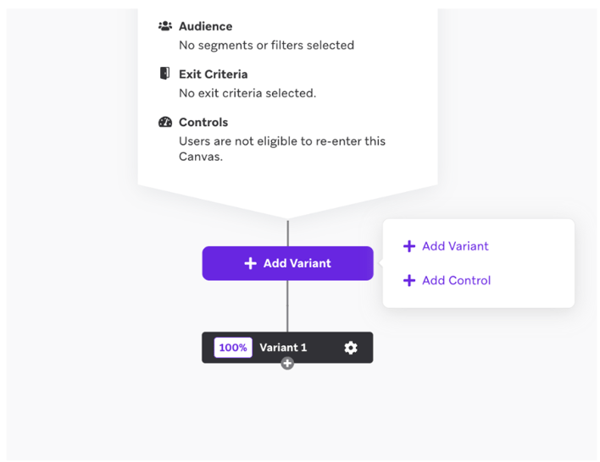Click the plus icon beside Add Control
The height and width of the screenshot is (462, 600).
[409, 280]
